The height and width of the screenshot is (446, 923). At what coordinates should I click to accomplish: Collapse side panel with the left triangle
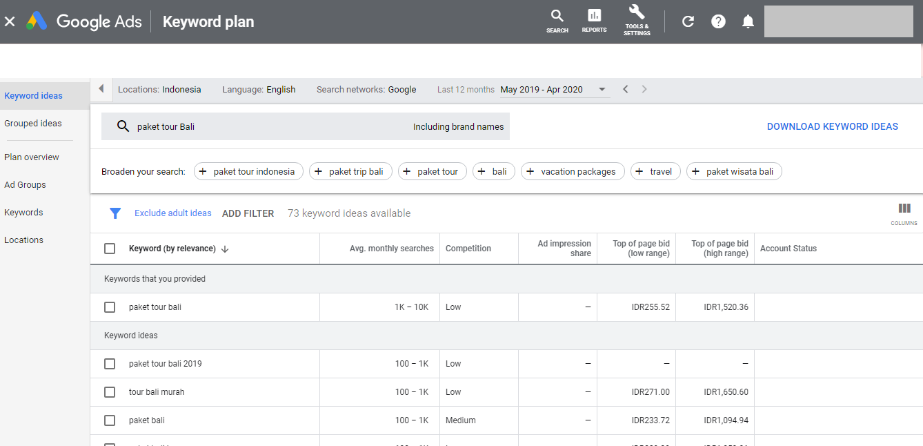pos(101,89)
